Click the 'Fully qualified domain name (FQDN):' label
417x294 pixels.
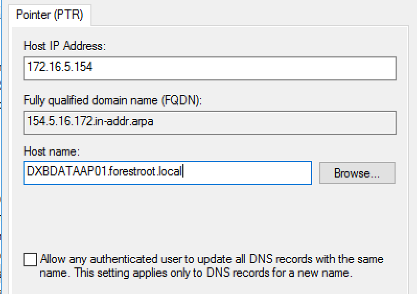(113, 100)
